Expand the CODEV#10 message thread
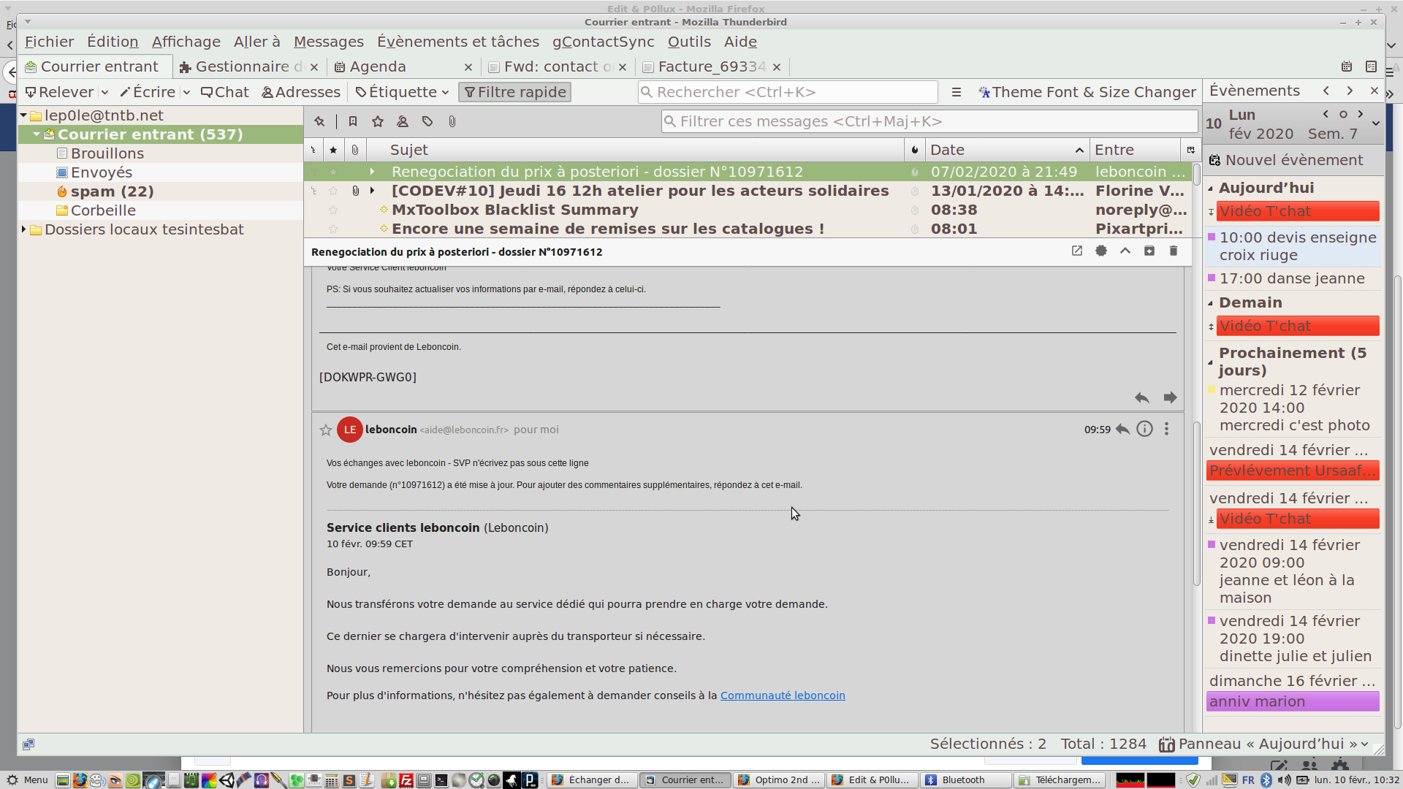 coord(373,191)
